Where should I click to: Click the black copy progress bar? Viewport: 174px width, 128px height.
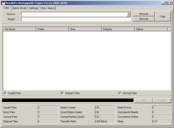pyautogui.click(x=68, y=100)
